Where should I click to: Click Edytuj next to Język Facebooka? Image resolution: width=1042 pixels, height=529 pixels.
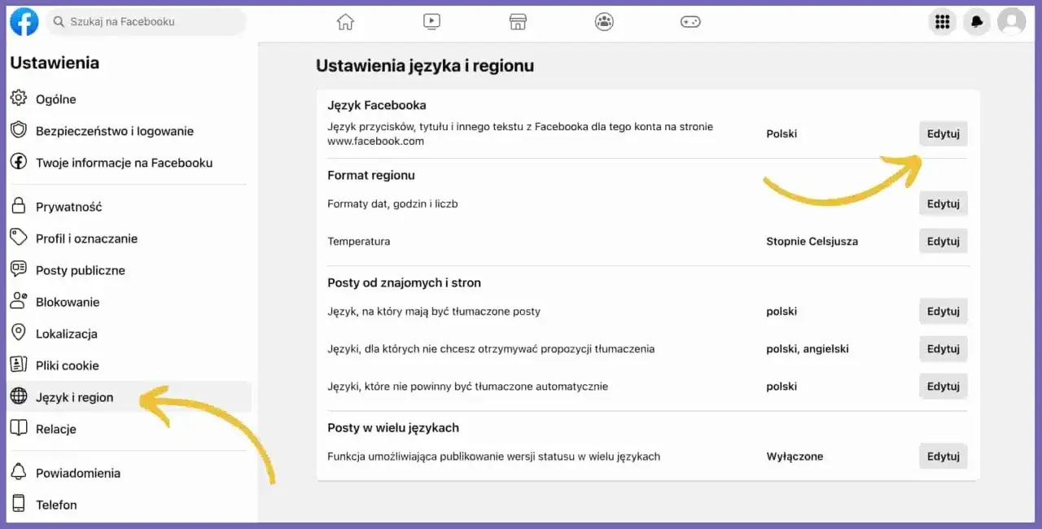coord(943,133)
